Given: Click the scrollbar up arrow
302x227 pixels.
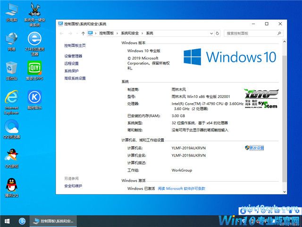Looking at the screenshot, I should coord(284,41).
